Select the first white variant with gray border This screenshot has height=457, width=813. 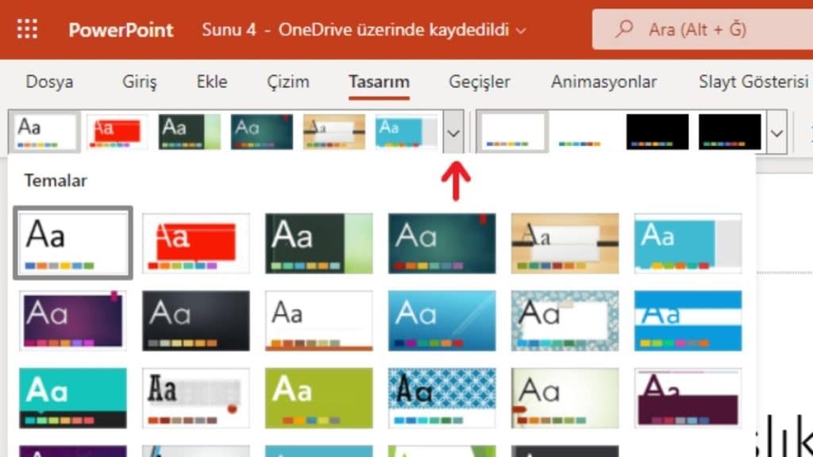pyautogui.click(x=512, y=132)
